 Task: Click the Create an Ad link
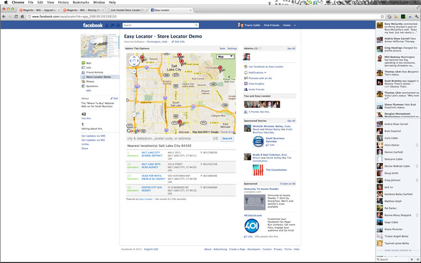coord(287,184)
